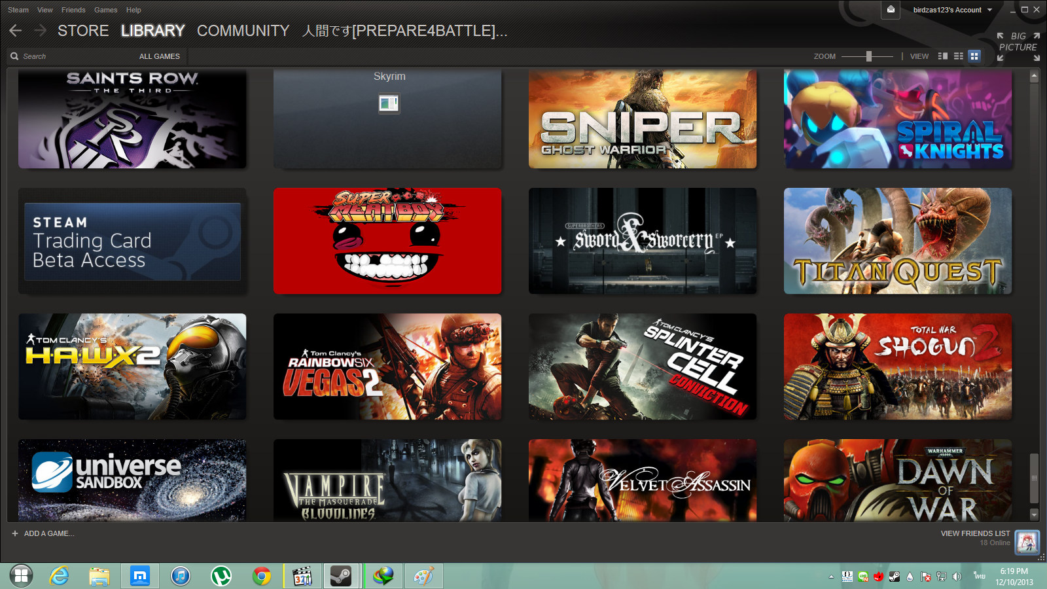Launch Google Chrome from taskbar

coord(262,576)
